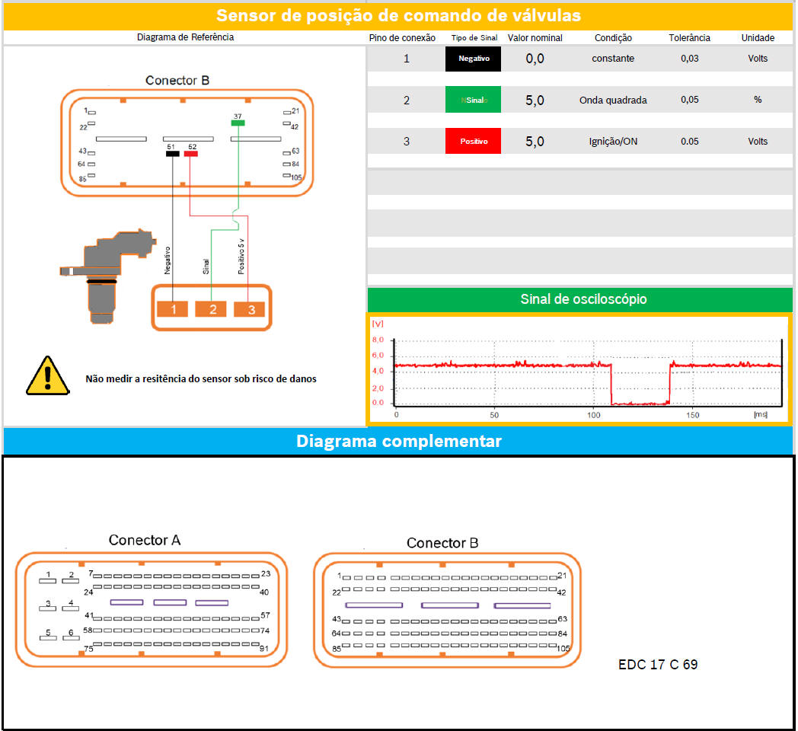Screen dimensions: 798x731
Task: Click the EDC 17 C 69 label
Action: (x=657, y=665)
